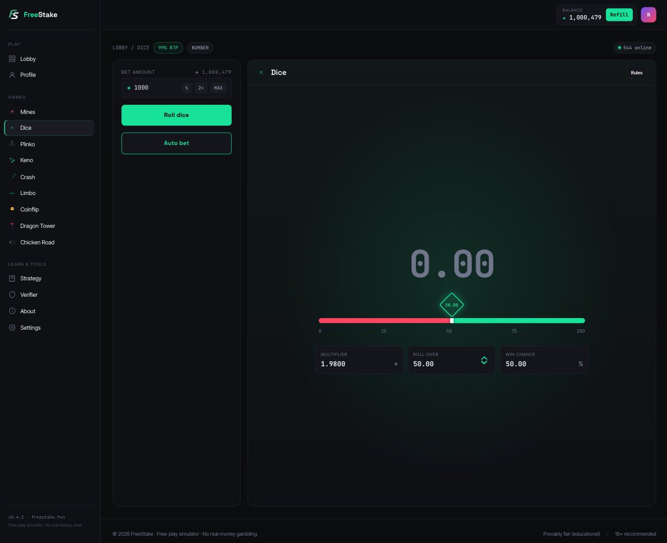This screenshot has height=543, width=667.
Task: Open Verifier tool label
Action: click(x=29, y=295)
